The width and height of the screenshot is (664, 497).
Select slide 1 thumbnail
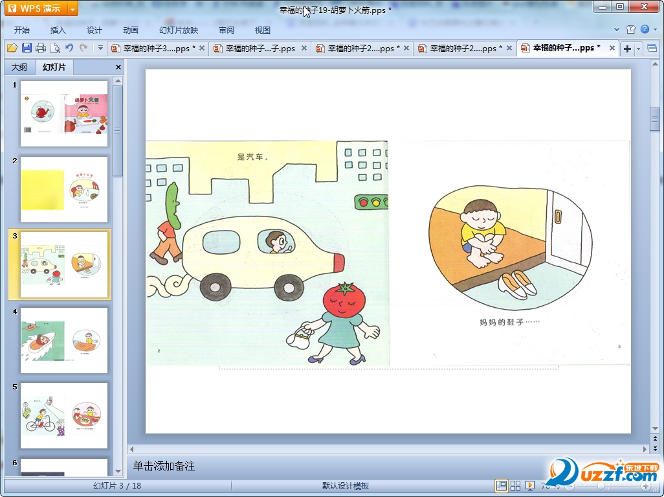(64, 113)
